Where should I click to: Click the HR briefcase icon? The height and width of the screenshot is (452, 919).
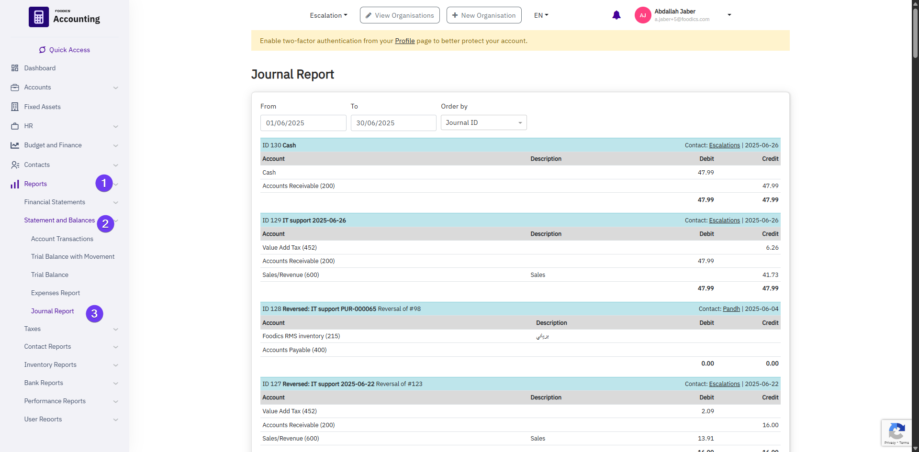point(15,126)
